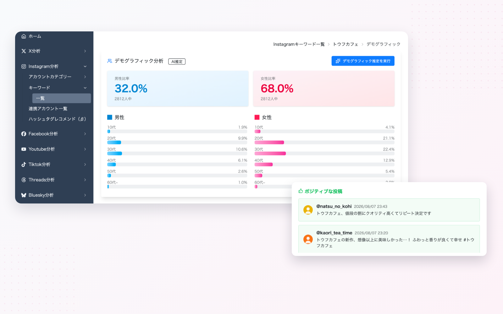The width and height of the screenshot is (503, 314).
Task: Click the male 60代~ 1.0% value
Action: pyautogui.click(x=243, y=182)
